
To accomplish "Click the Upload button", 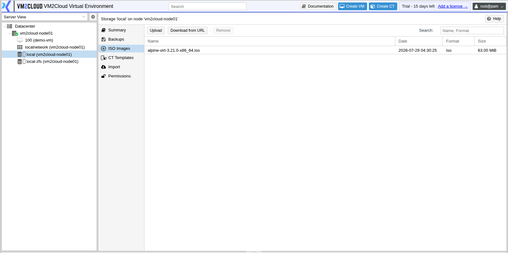I will coord(156,30).
